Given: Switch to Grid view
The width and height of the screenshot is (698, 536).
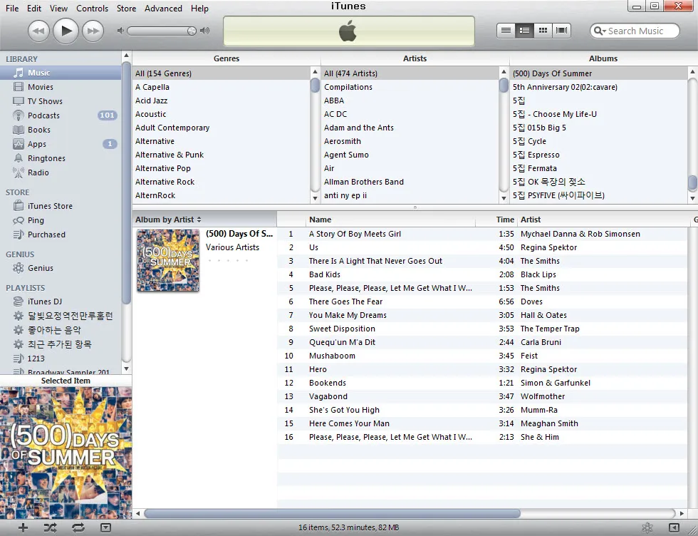Looking at the screenshot, I should (543, 31).
